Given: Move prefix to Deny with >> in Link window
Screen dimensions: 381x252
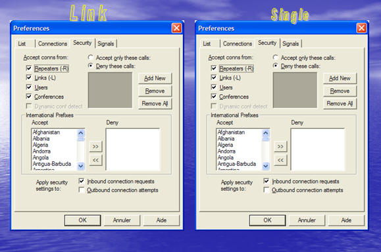Looking at the screenshot, I should coord(95,147).
